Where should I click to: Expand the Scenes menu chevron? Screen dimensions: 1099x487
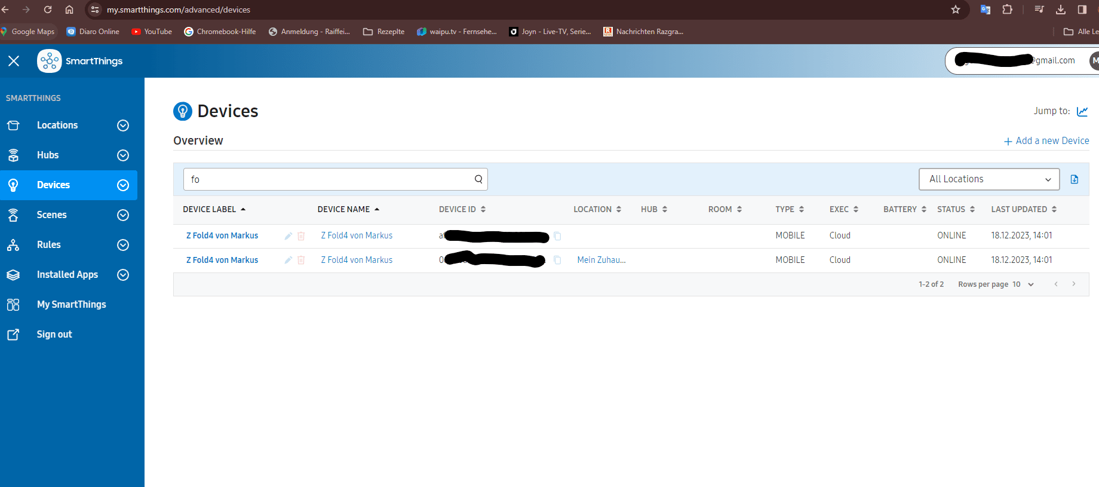[x=123, y=215]
